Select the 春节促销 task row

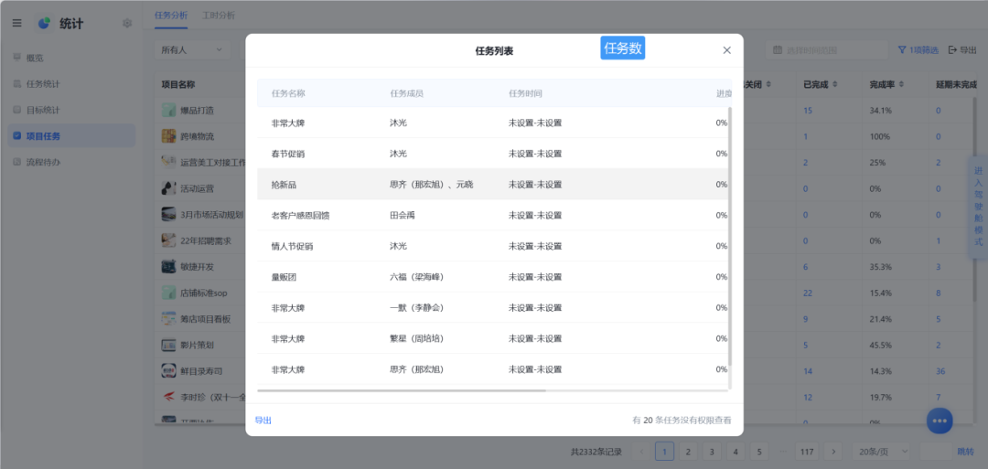click(x=492, y=154)
